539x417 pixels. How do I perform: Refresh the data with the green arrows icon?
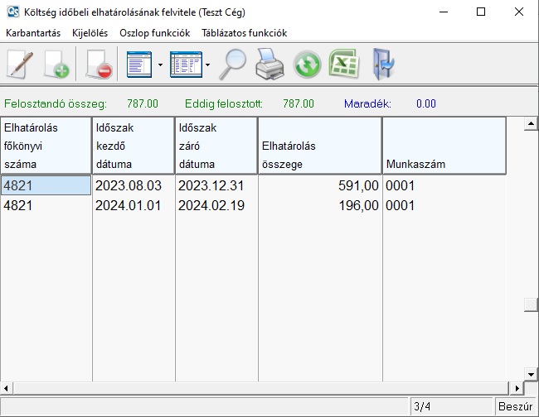click(x=306, y=65)
